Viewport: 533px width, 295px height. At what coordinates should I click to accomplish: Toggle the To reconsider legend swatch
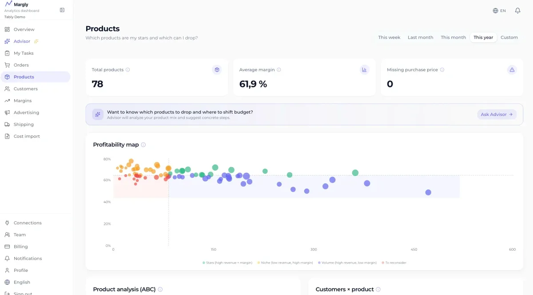coord(382,263)
